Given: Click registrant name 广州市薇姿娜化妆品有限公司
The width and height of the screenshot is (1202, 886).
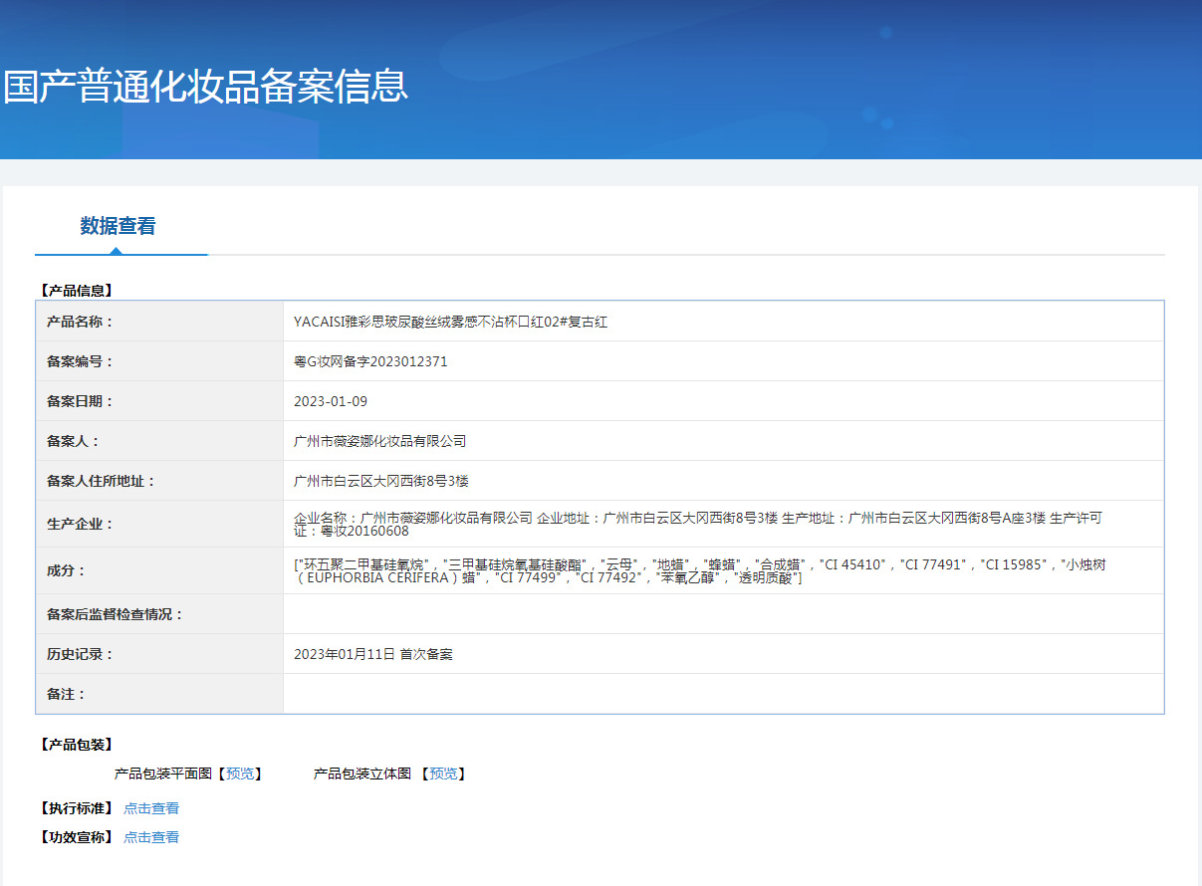Looking at the screenshot, I should [379, 441].
